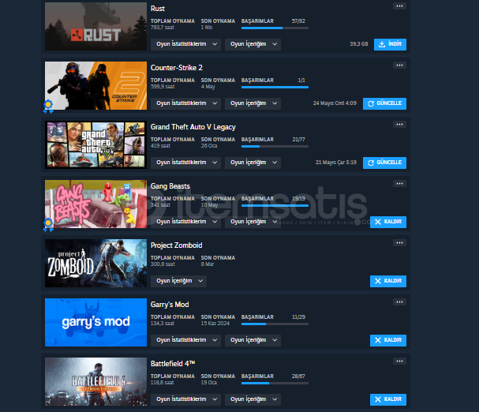479x412 pixels.
Task: Open the three-dot menu for Rust
Action: pos(399,6)
